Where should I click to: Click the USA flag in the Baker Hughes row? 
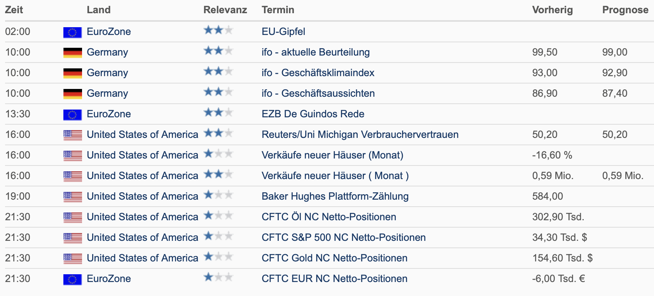[73, 197]
